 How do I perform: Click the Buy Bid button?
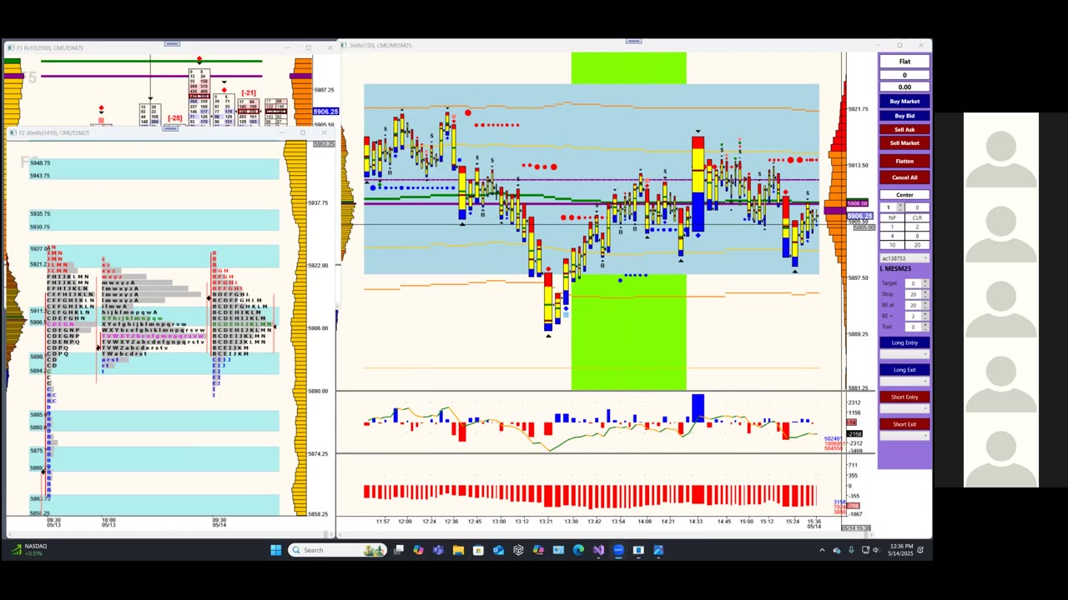click(904, 116)
